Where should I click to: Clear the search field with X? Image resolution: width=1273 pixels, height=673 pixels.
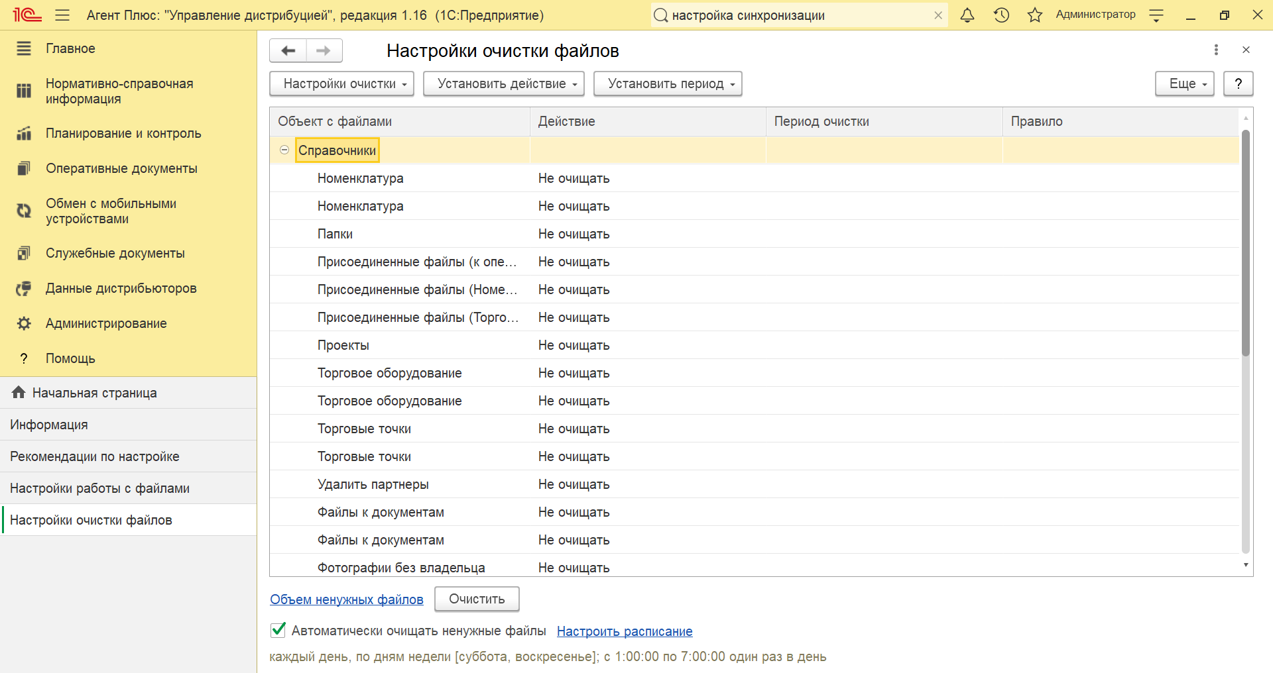pyautogui.click(x=938, y=15)
